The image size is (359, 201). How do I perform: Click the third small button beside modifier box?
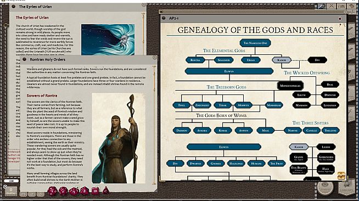click(41, 194)
